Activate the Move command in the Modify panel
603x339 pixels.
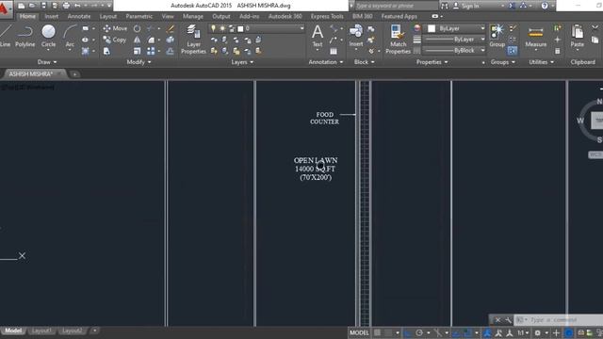click(115, 28)
